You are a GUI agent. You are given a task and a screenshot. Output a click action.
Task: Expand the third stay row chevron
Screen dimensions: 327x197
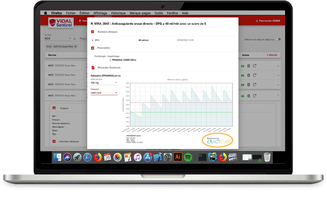coord(278,84)
